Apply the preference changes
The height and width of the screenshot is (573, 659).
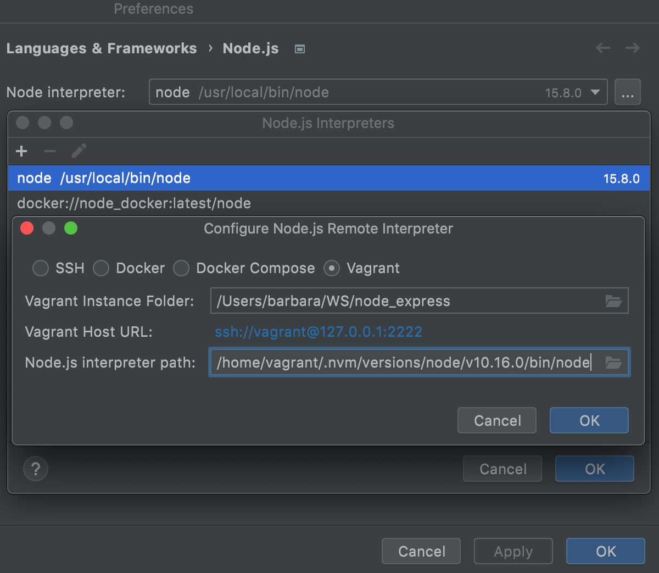513,551
